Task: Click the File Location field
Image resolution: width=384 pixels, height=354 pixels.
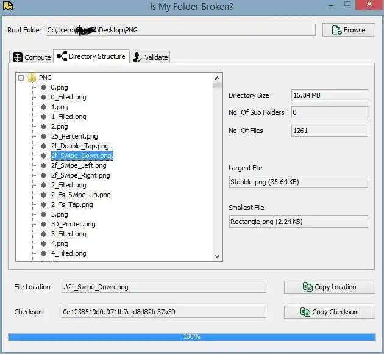Action: pos(163,287)
